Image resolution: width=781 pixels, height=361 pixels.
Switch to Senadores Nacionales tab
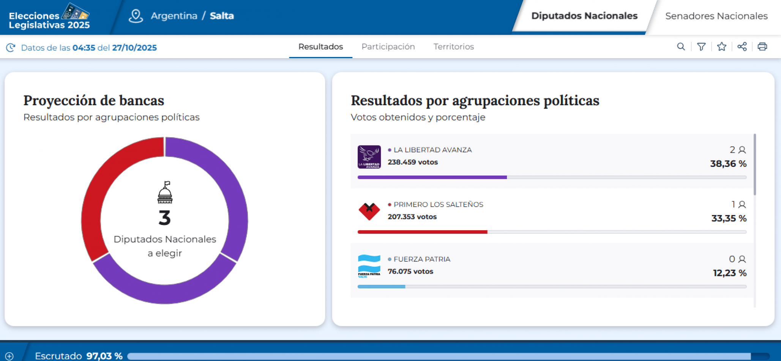(716, 16)
